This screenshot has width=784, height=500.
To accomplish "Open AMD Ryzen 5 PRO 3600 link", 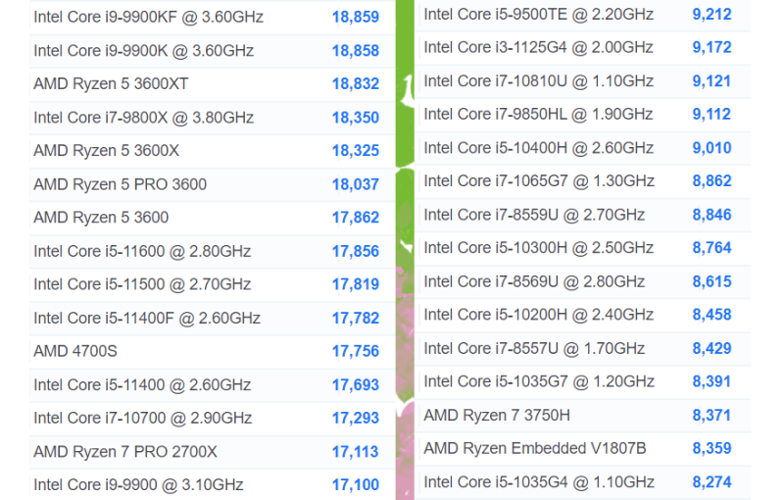I will coord(120,184).
